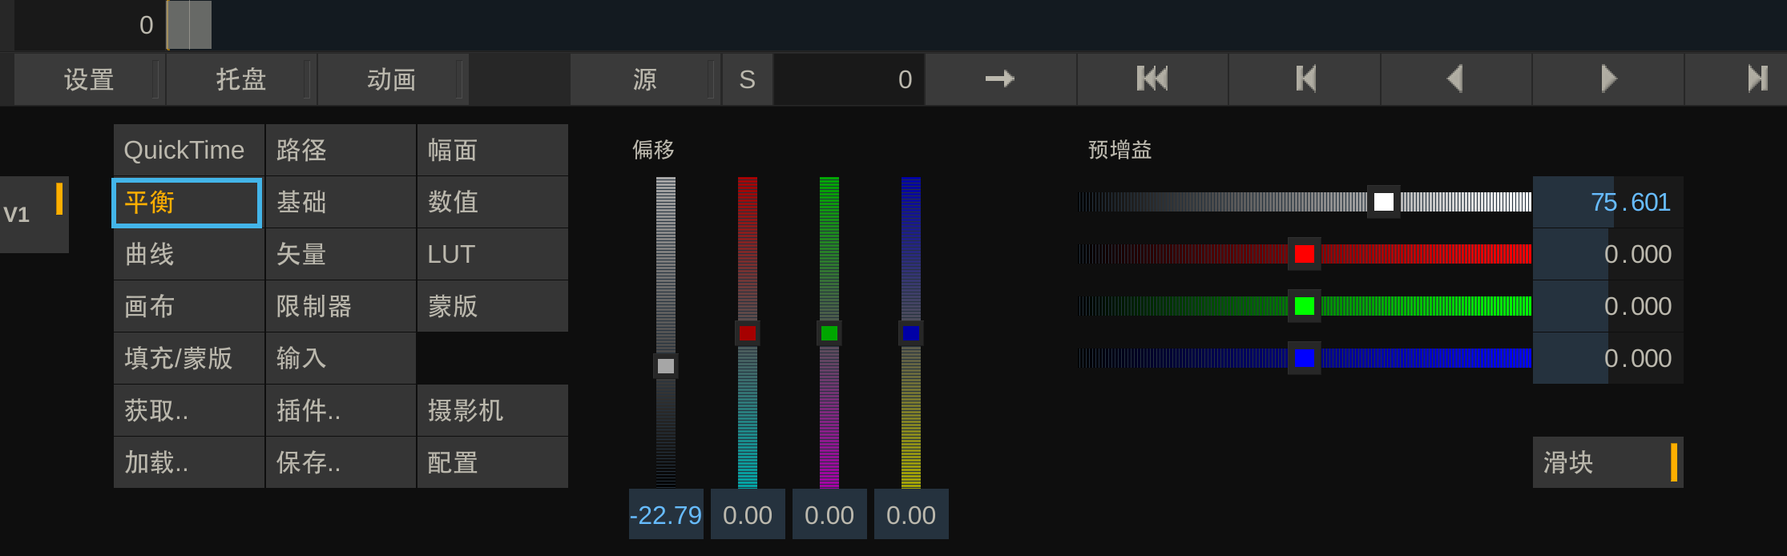1787x556 pixels.
Task: Click the green offset slider handle
Action: (x=829, y=333)
